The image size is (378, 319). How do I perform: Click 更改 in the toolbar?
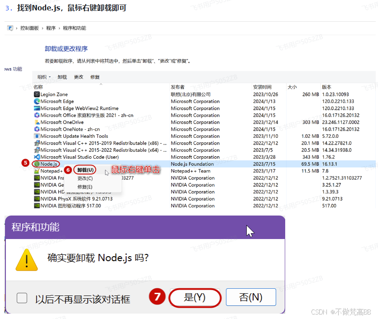[79, 77]
